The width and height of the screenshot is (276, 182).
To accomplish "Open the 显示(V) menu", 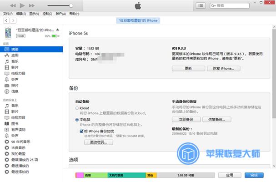I will coord(34,14).
